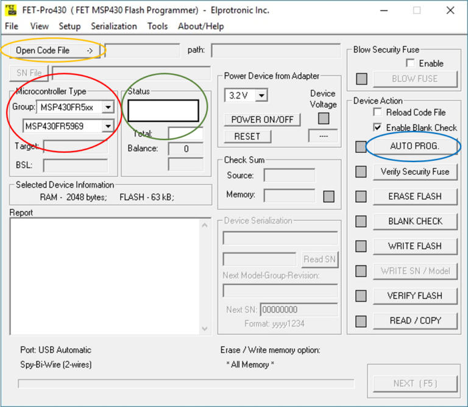Click the Total count field
The image size is (468, 407).
pos(186,133)
